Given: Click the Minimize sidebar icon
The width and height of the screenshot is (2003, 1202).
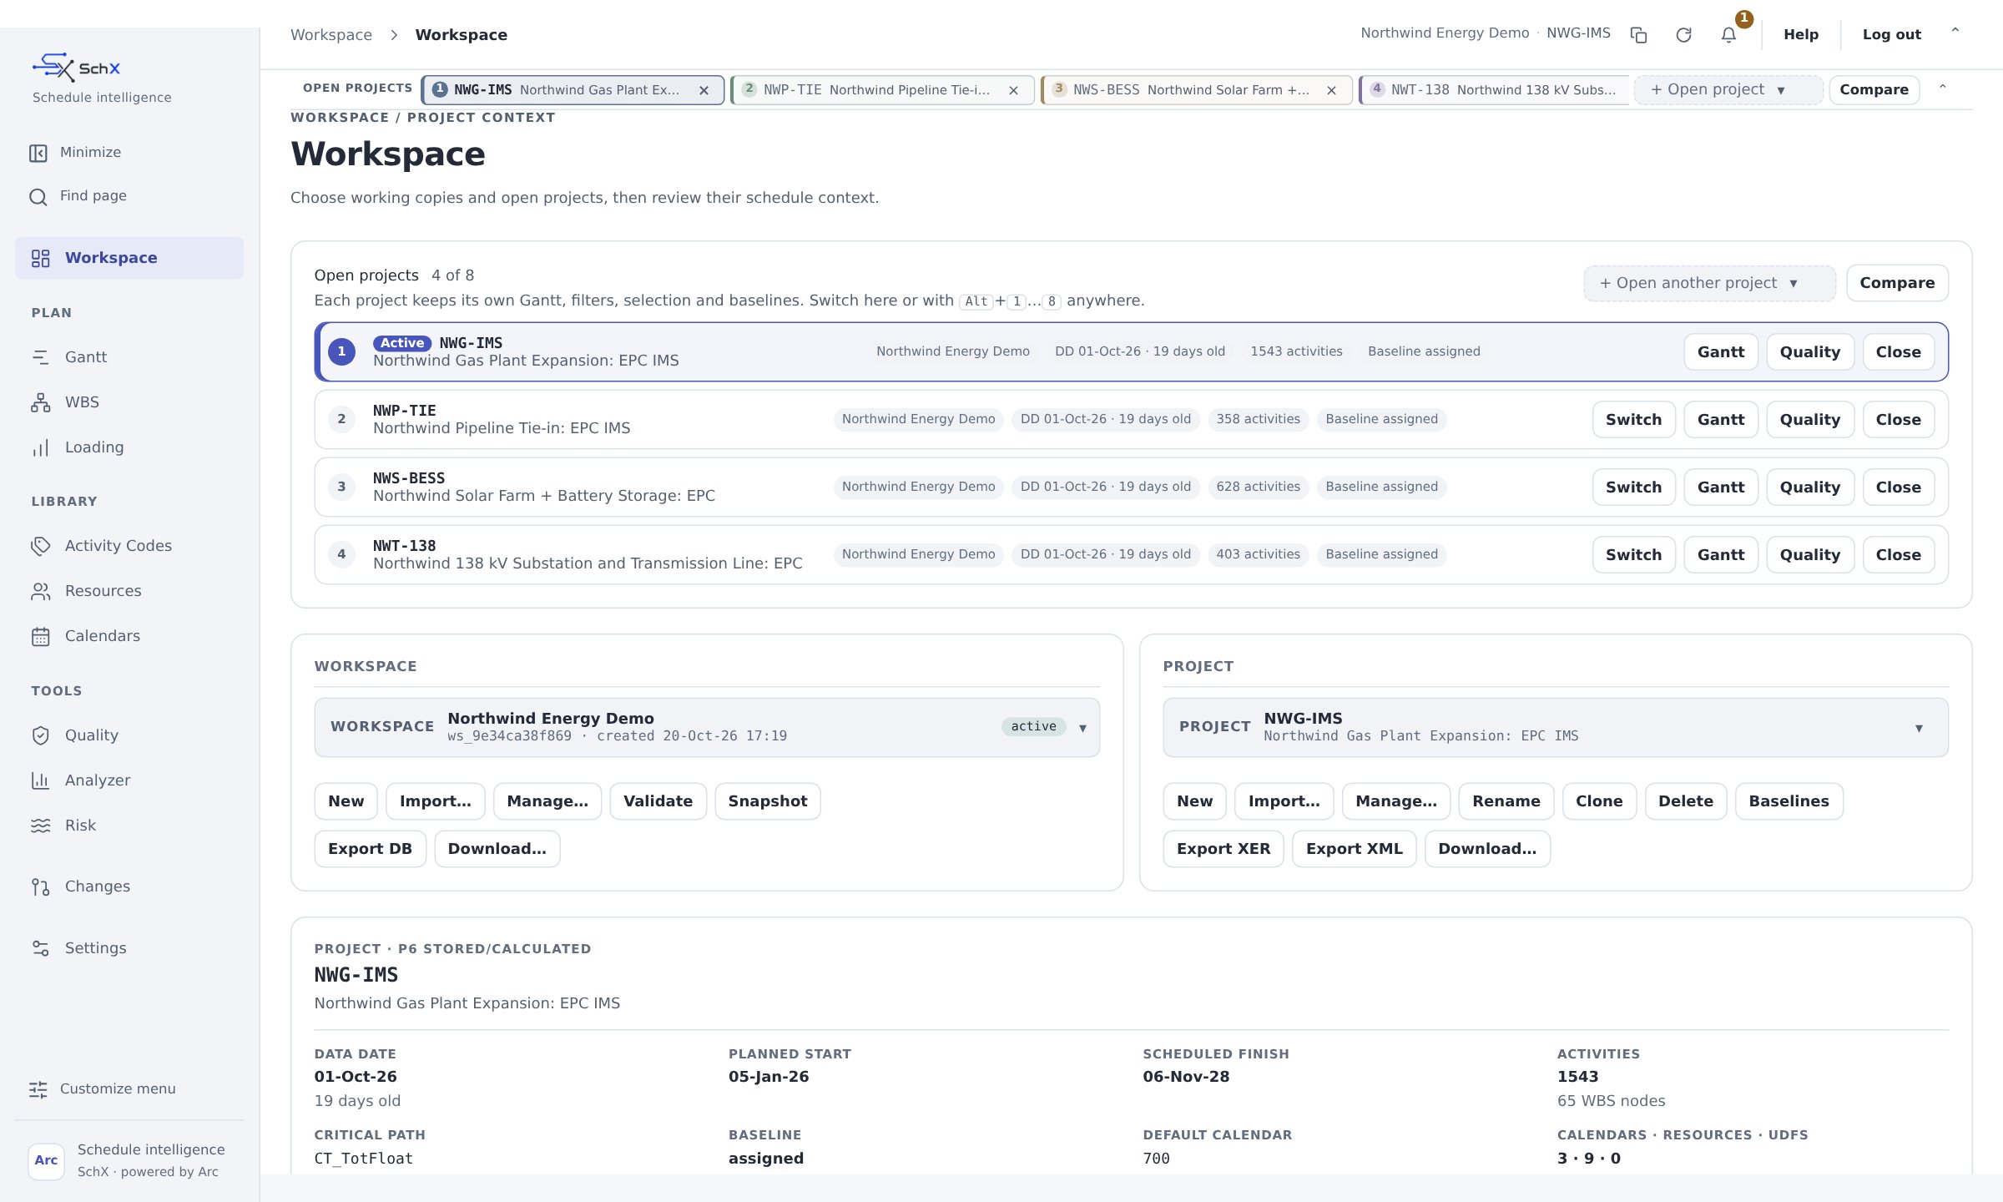Looking at the screenshot, I should [x=38, y=153].
